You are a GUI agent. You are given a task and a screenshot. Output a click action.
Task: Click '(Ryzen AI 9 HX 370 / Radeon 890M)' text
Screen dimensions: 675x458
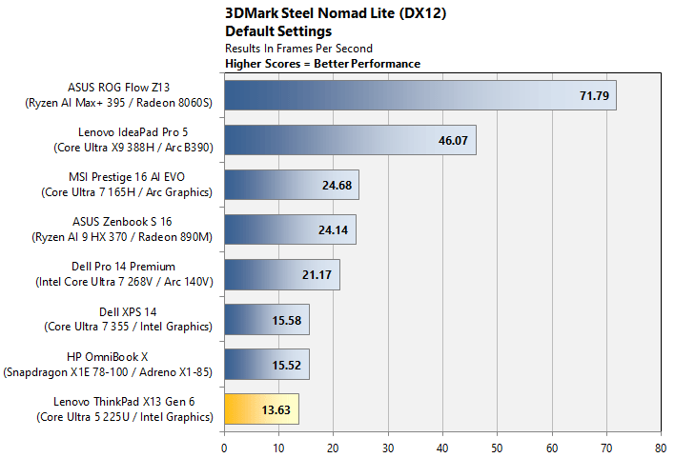122,237
